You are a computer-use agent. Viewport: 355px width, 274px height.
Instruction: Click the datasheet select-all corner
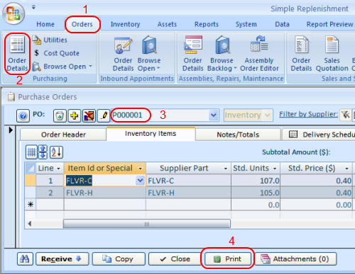click(x=31, y=168)
